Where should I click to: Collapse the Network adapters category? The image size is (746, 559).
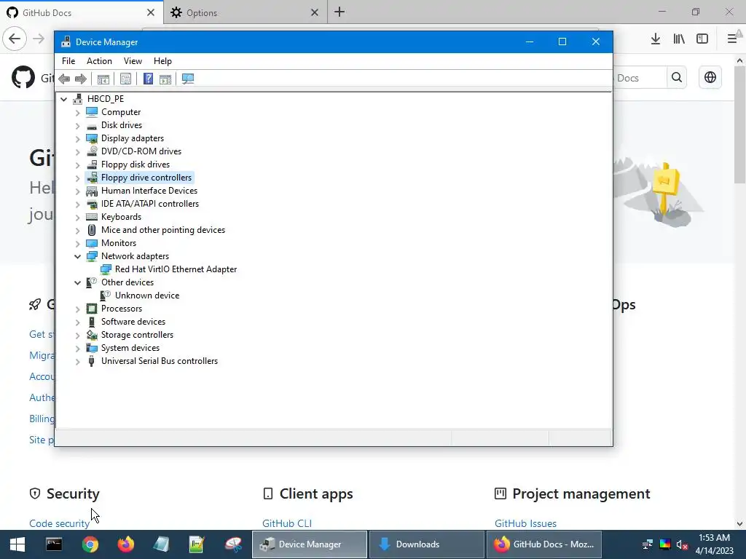pyautogui.click(x=77, y=256)
